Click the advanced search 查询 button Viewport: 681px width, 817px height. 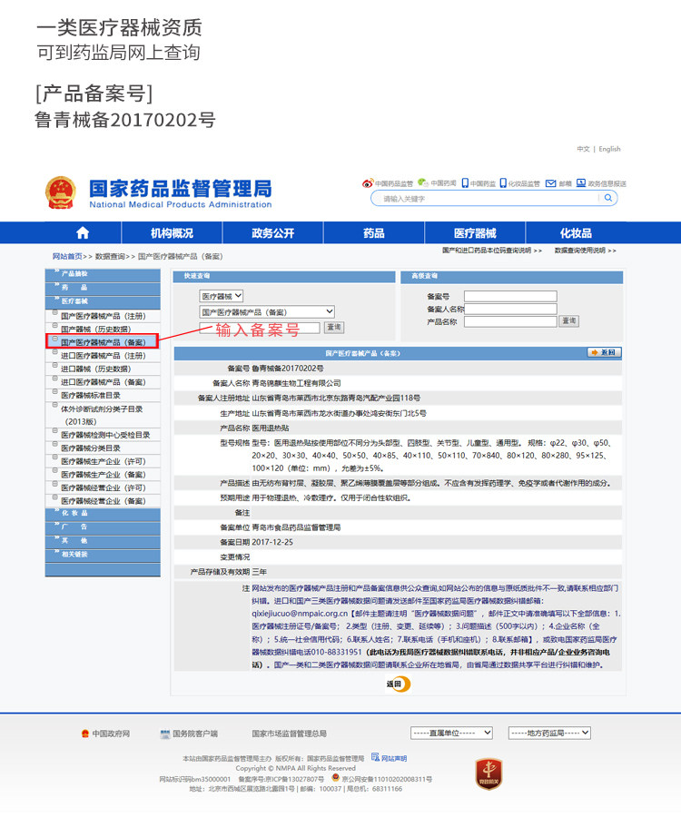(569, 321)
